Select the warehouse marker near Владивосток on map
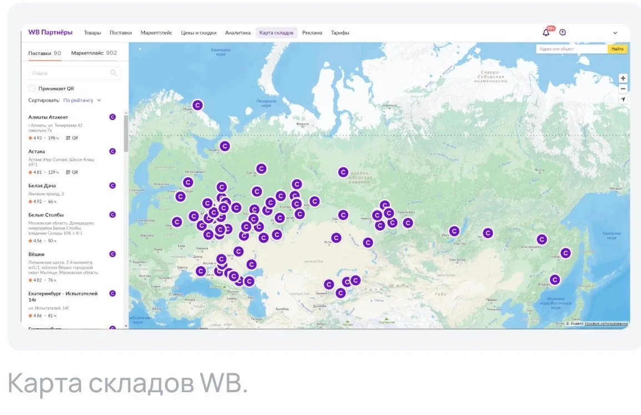Viewport: 641px width, 415px height. pos(555,279)
